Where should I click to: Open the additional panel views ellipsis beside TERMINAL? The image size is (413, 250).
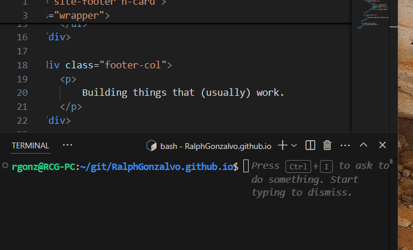tap(67, 145)
